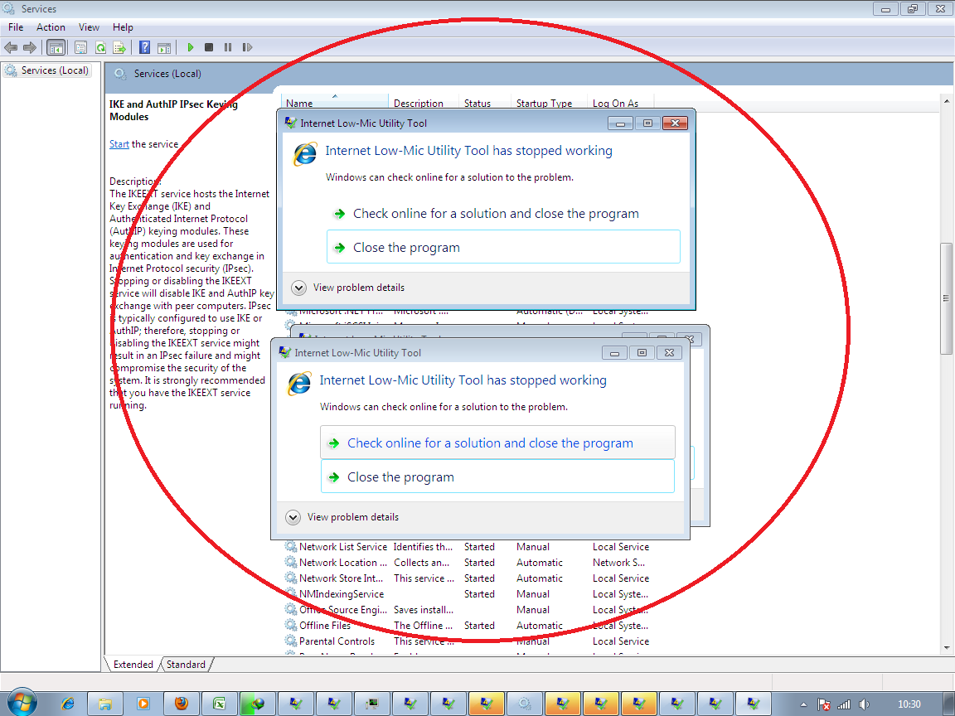Click the volume speaker tray icon
This screenshot has width=955, height=716.
point(864,704)
